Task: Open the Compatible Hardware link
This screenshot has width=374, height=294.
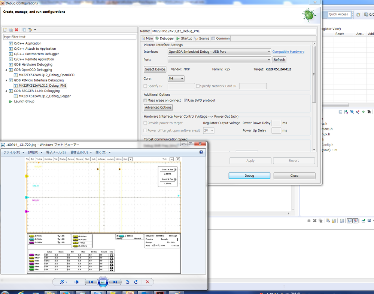Action: [x=288, y=52]
